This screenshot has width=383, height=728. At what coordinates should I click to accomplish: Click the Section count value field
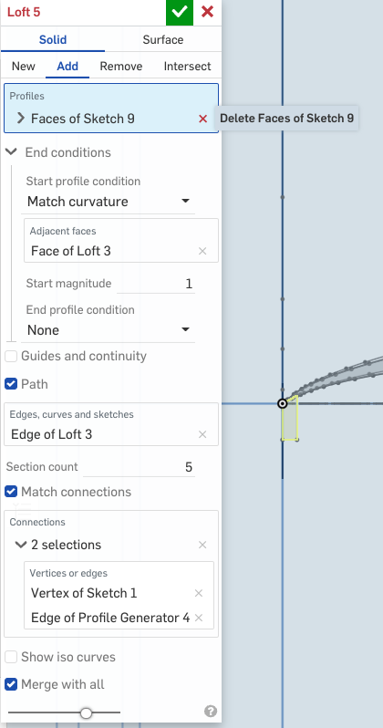tap(139, 467)
